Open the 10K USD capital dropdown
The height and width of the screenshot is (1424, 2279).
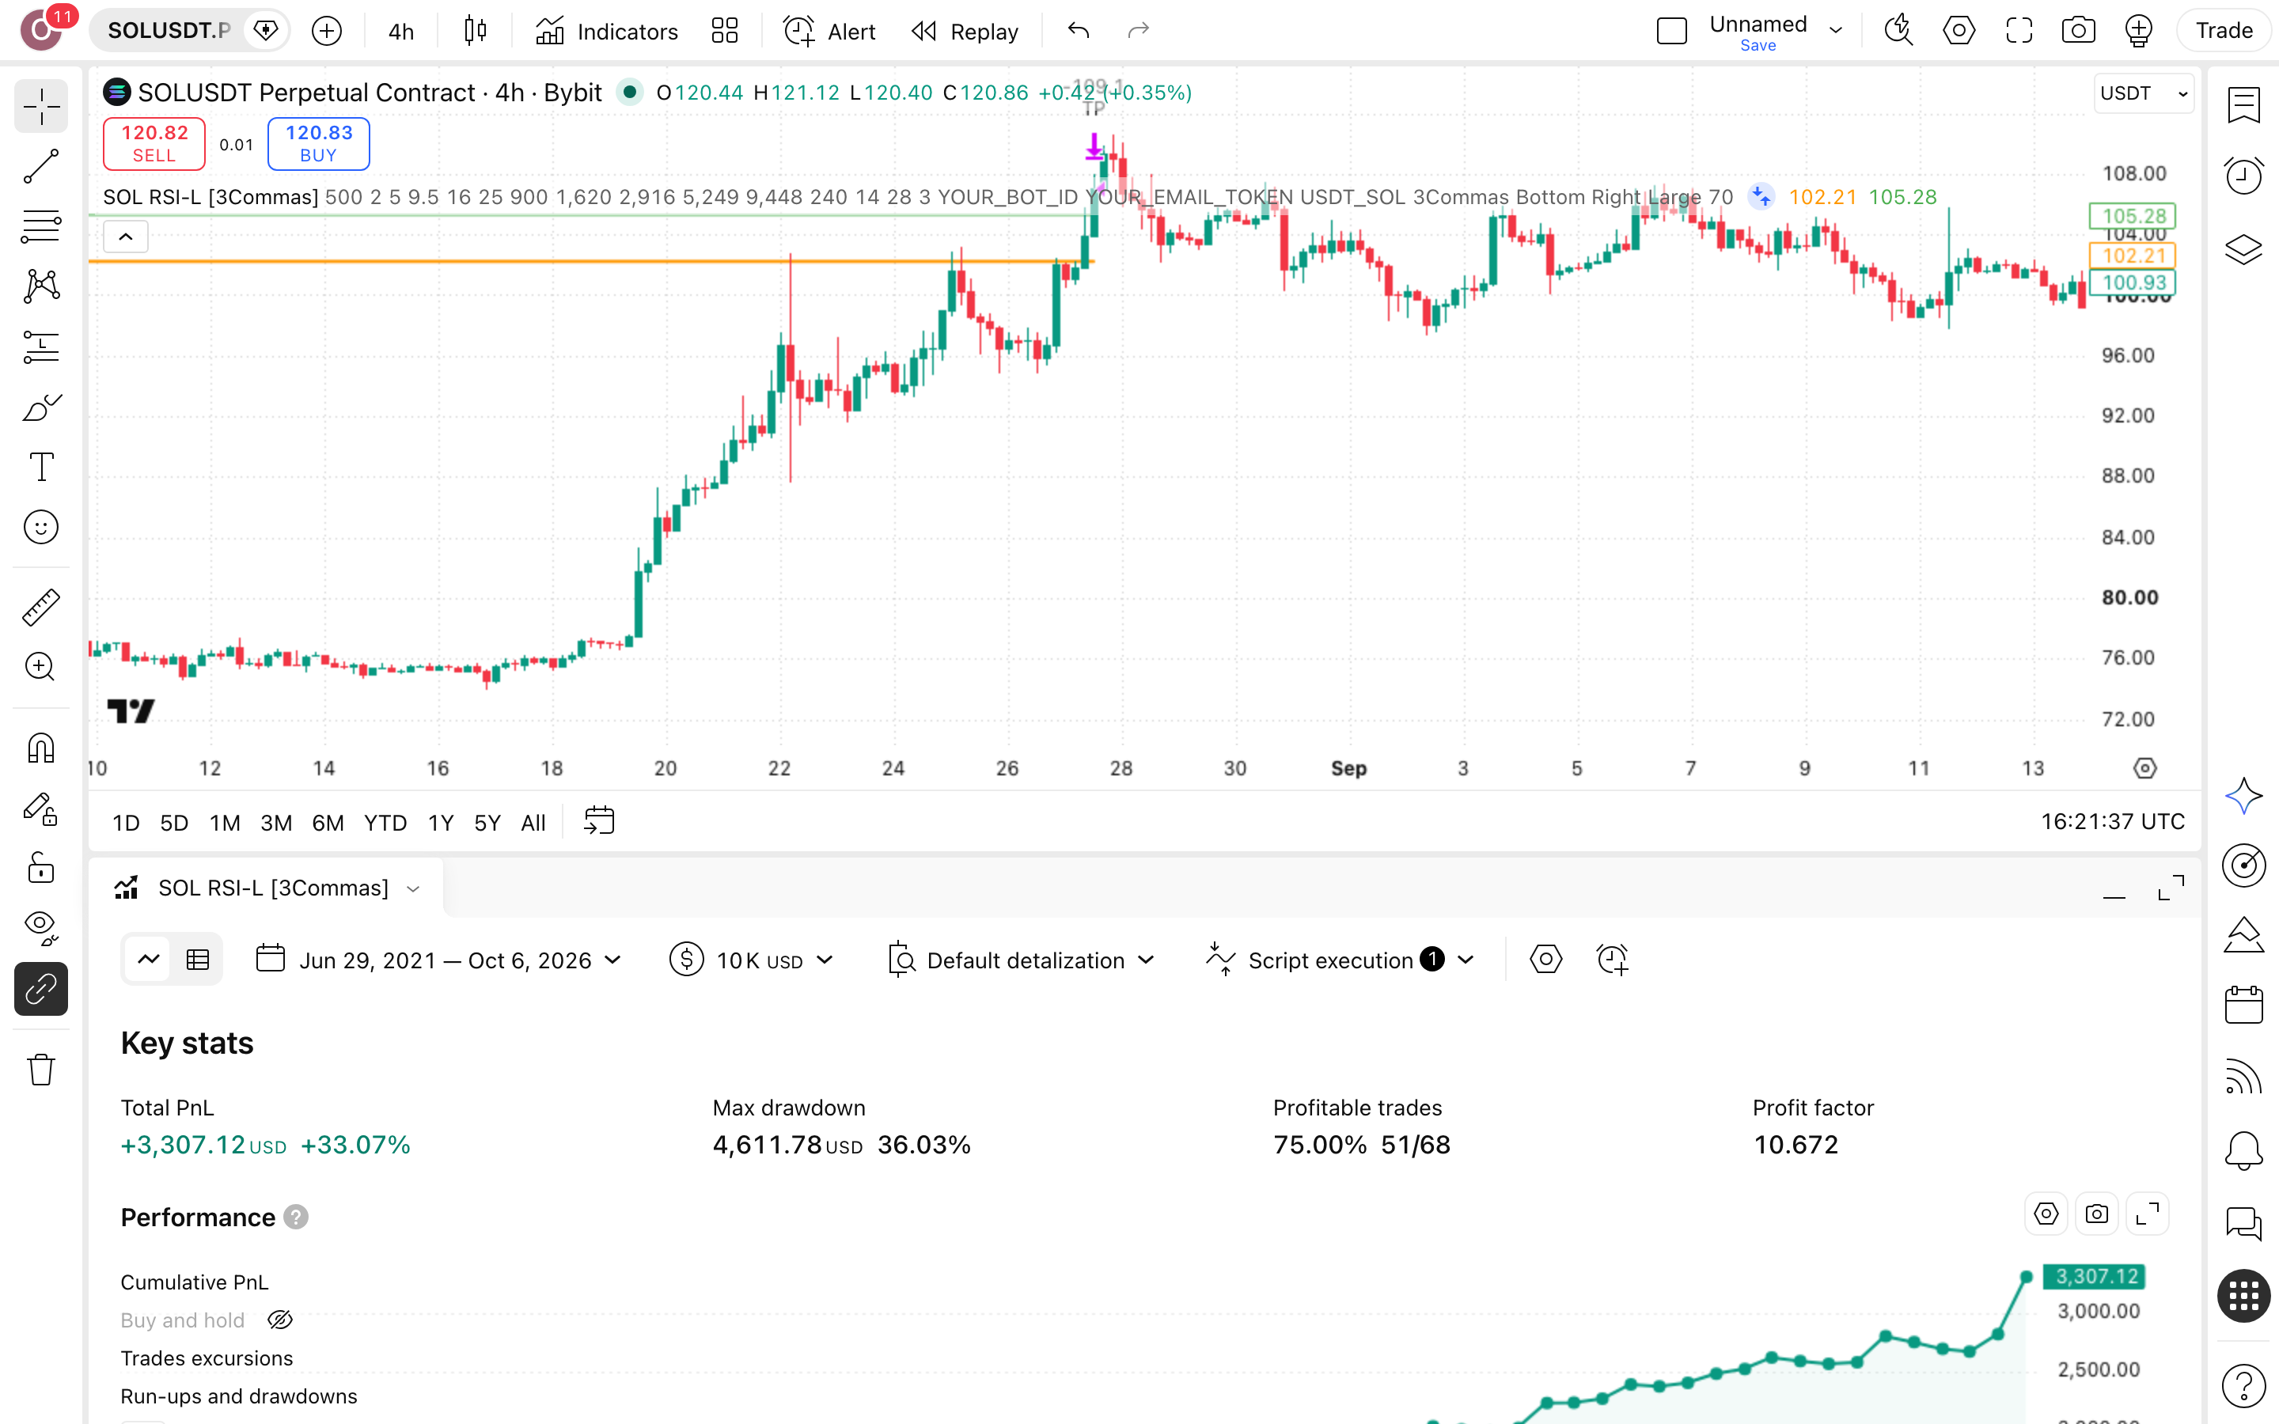click(x=753, y=960)
